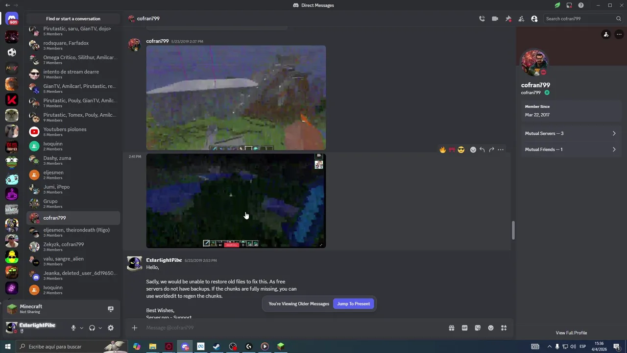
Task: Start a video call from the header
Action: [495, 19]
